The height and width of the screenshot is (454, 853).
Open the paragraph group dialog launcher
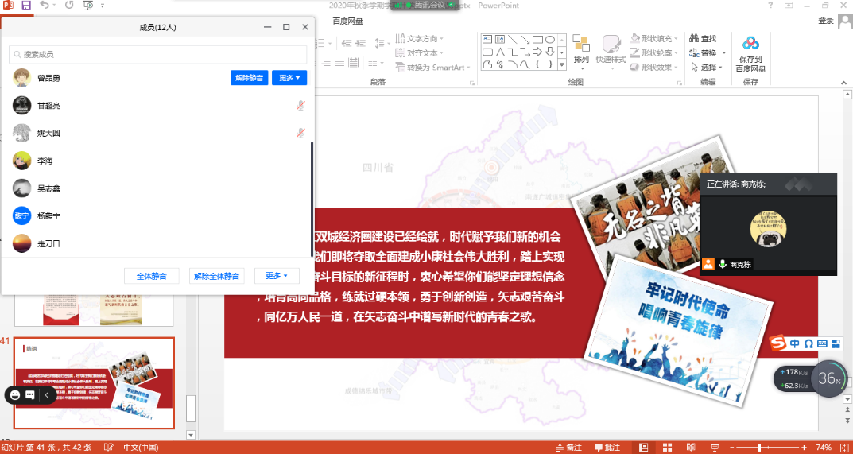click(471, 83)
